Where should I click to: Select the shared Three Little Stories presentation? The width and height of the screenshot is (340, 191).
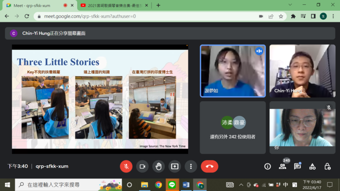pyautogui.click(x=100, y=99)
